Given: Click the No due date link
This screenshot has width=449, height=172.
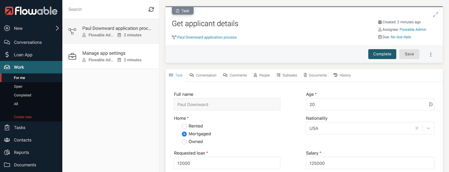Looking at the screenshot, I should [x=401, y=37].
